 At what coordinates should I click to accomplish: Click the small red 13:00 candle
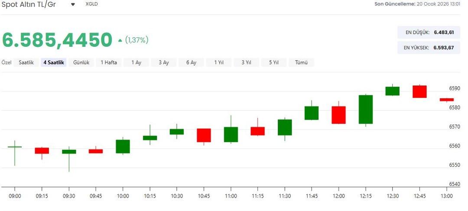pyautogui.click(x=446, y=100)
